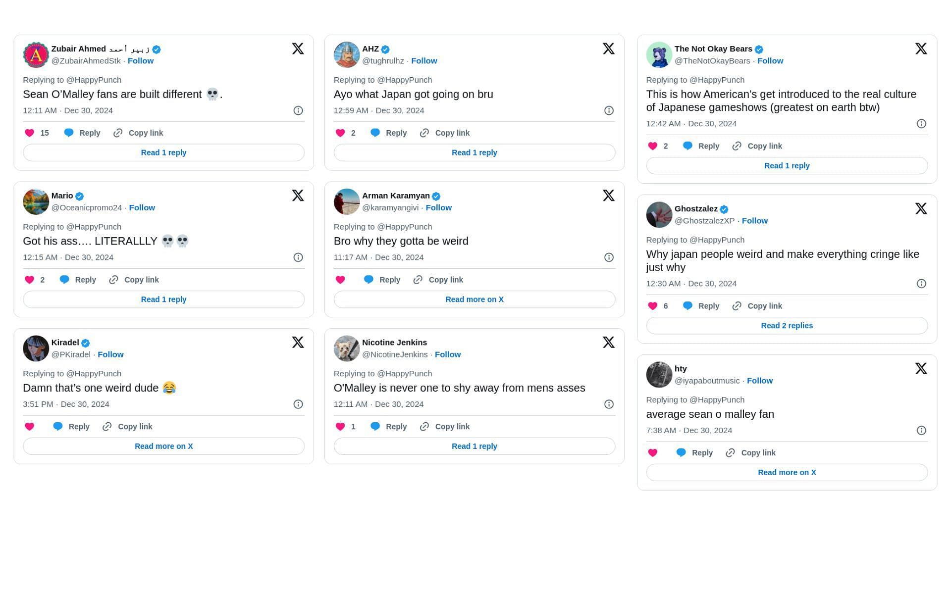Click Reply on Nicotine Jenkins tweet
The height and width of the screenshot is (594, 951).
tap(396, 426)
